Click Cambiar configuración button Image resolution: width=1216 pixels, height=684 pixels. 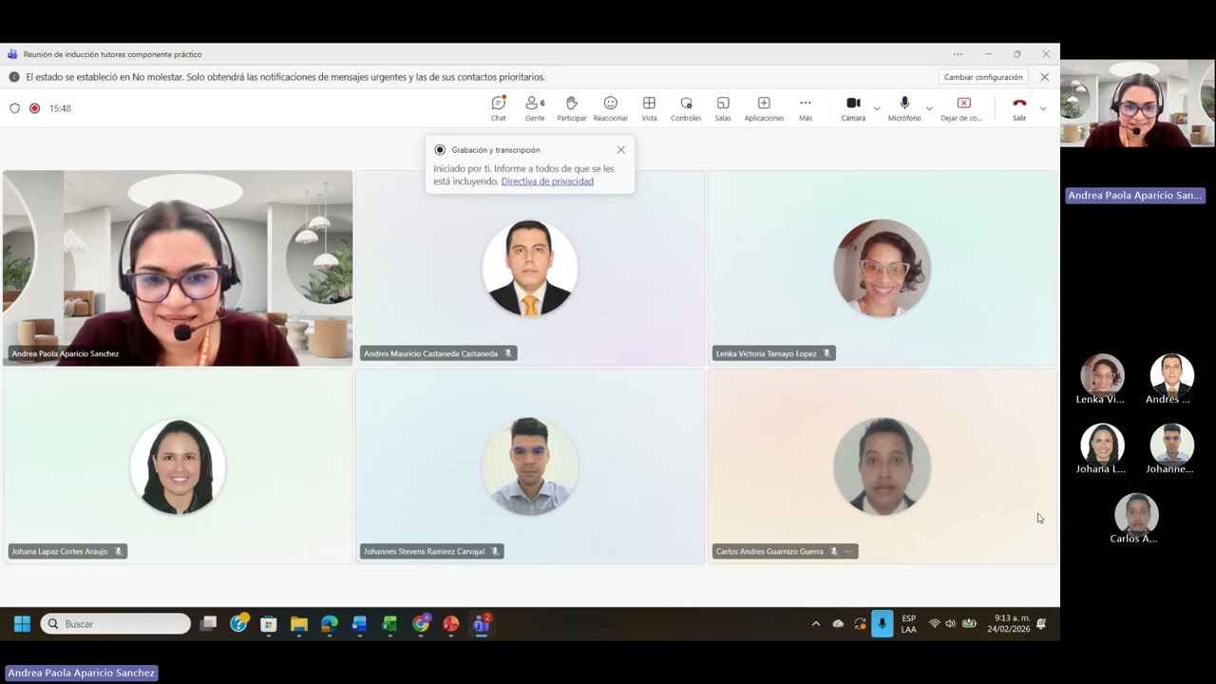click(x=983, y=77)
